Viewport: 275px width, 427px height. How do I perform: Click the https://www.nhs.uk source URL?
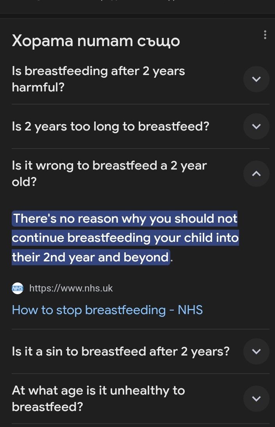pos(71,289)
